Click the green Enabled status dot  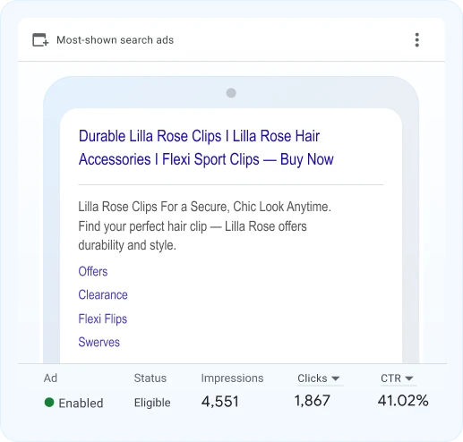pyautogui.click(x=49, y=403)
